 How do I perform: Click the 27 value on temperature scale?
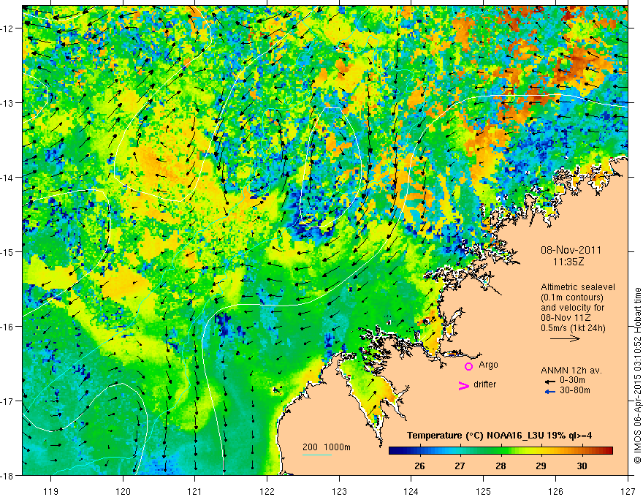tap(460, 466)
